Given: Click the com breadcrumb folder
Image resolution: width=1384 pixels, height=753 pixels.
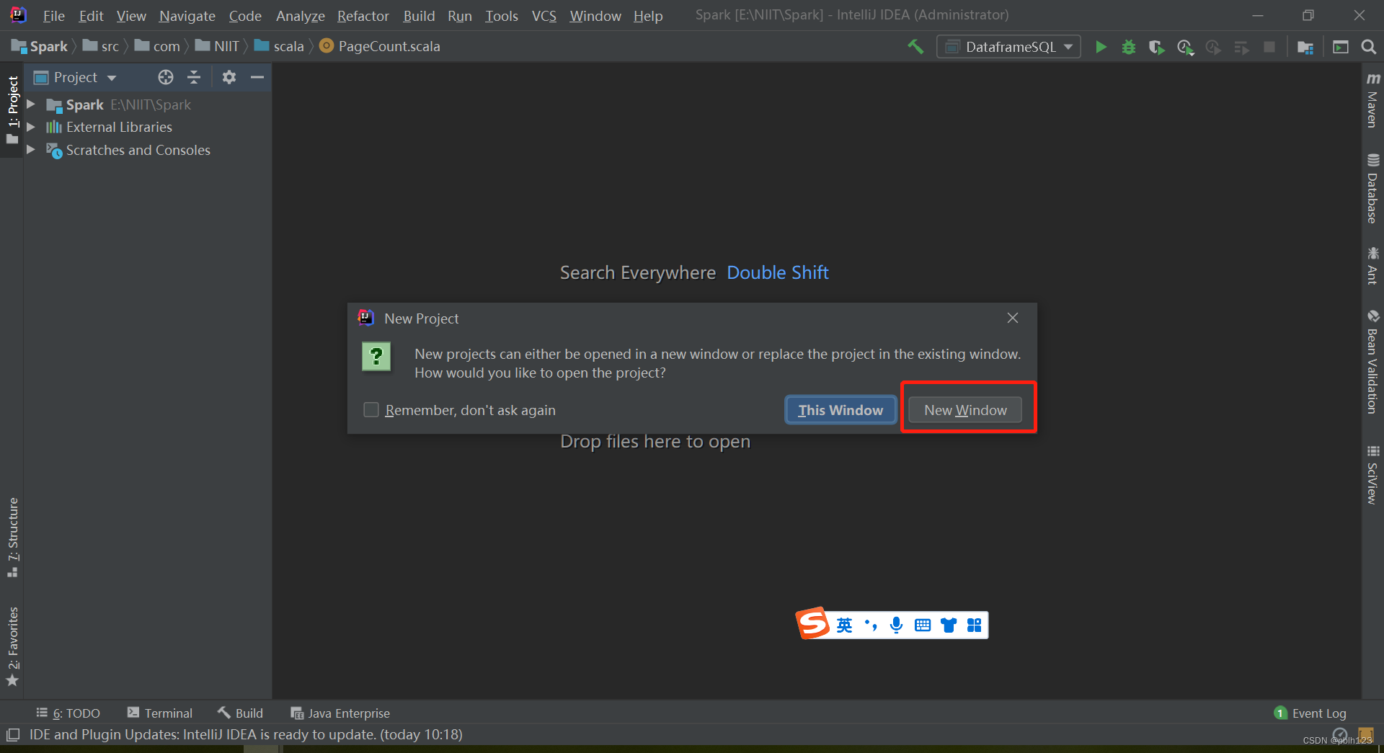Looking at the screenshot, I should [x=157, y=47].
